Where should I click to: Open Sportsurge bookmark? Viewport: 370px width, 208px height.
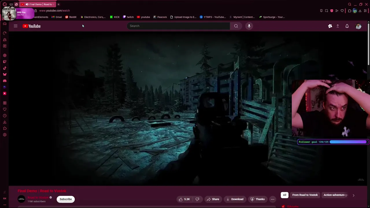coord(272,17)
